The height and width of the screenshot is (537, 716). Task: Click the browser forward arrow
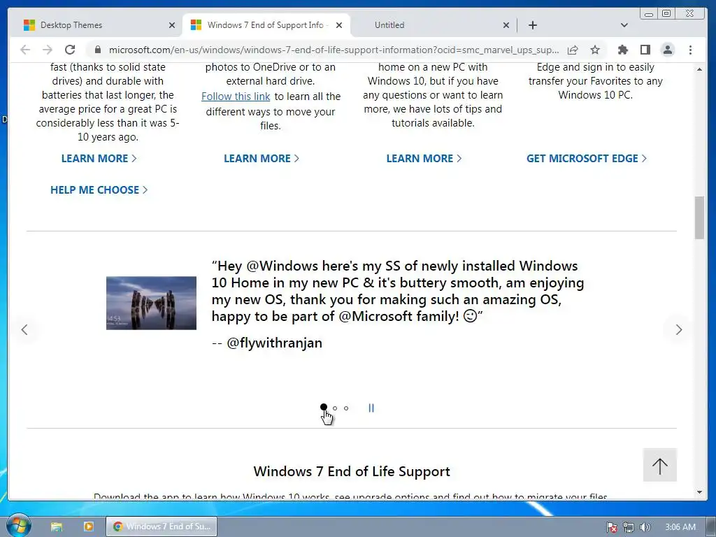[48, 50]
